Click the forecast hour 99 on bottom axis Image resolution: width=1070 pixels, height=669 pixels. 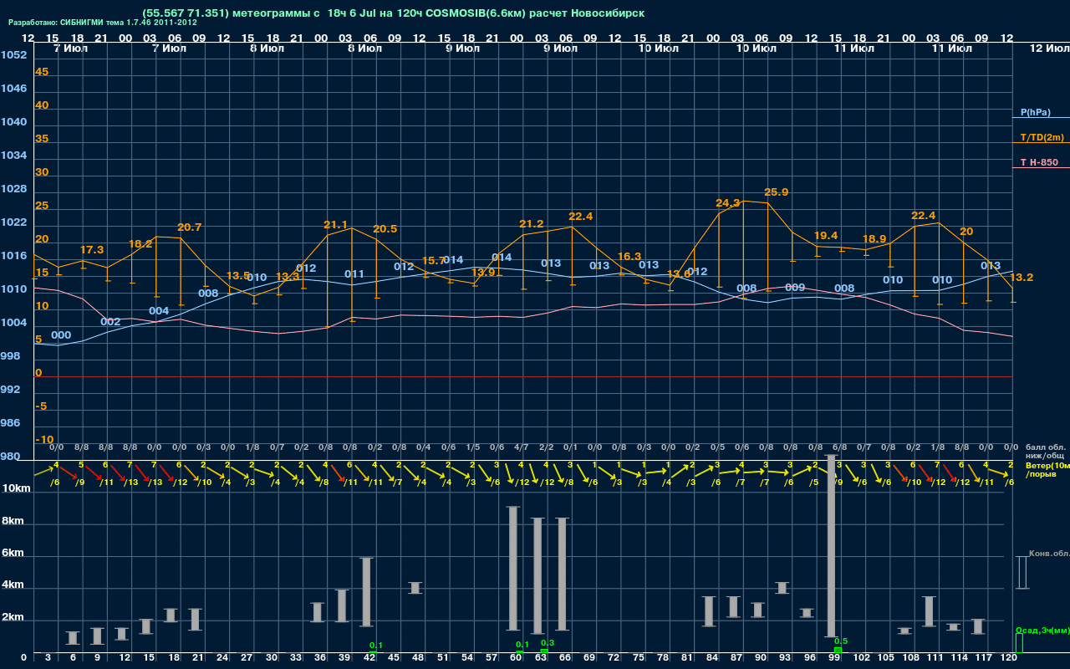click(836, 658)
